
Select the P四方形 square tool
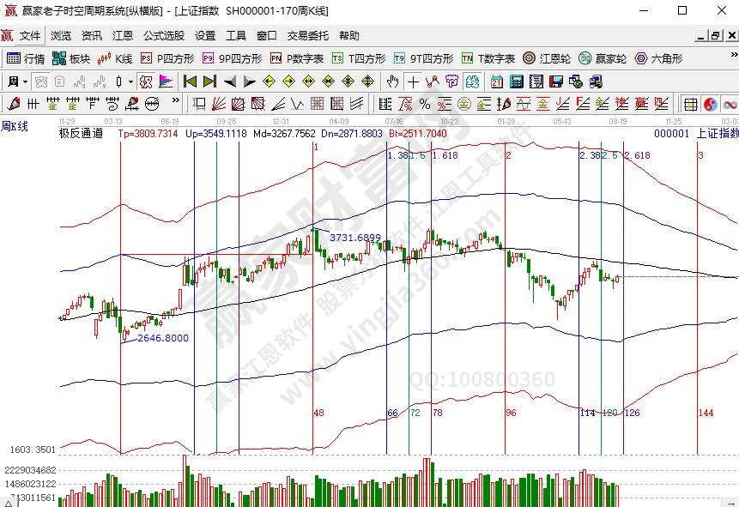tap(167, 58)
